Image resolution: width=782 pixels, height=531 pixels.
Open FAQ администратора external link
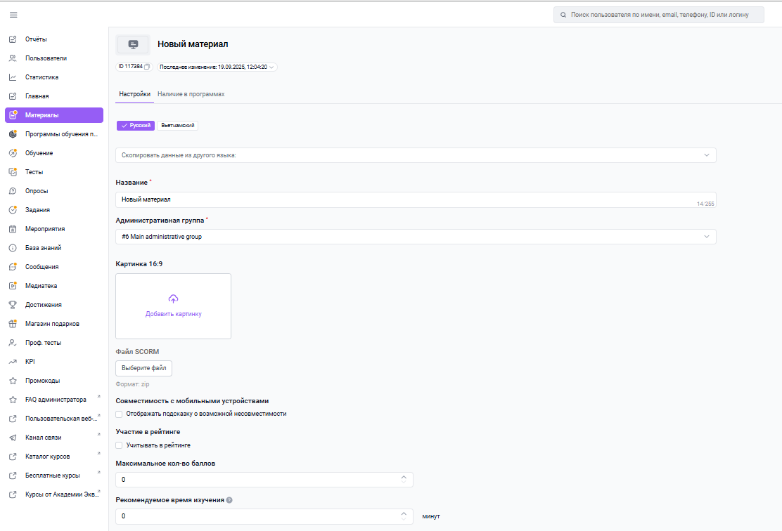click(54, 400)
